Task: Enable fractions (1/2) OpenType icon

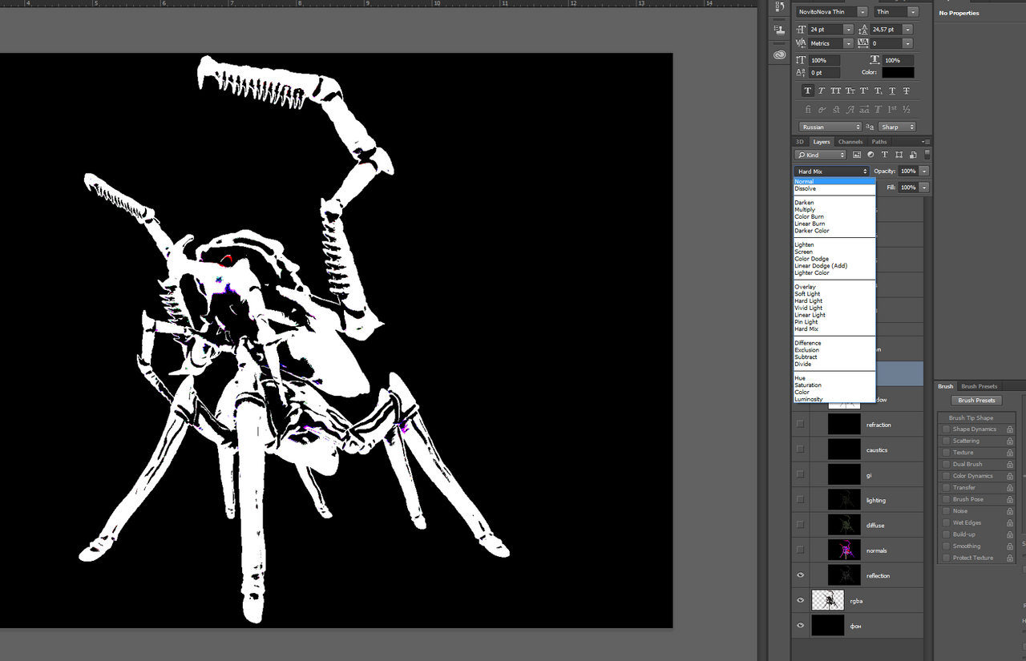Action: click(907, 110)
